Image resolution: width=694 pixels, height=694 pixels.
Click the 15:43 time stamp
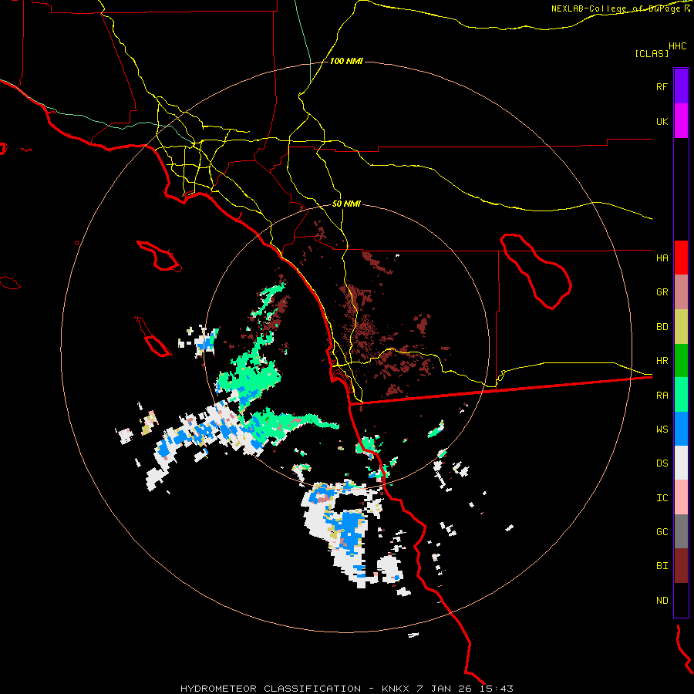497,689
